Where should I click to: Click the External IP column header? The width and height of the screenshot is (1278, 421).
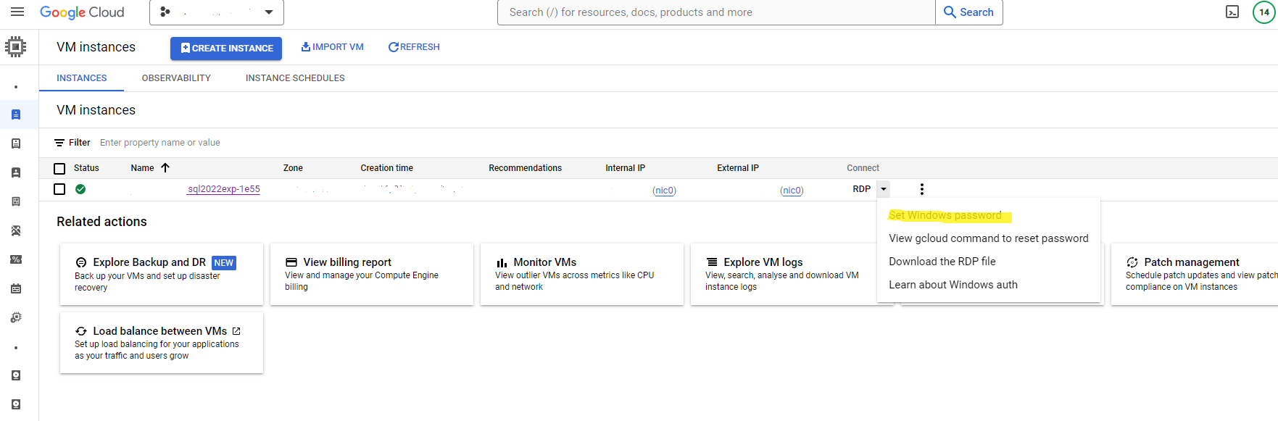click(738, 168)
